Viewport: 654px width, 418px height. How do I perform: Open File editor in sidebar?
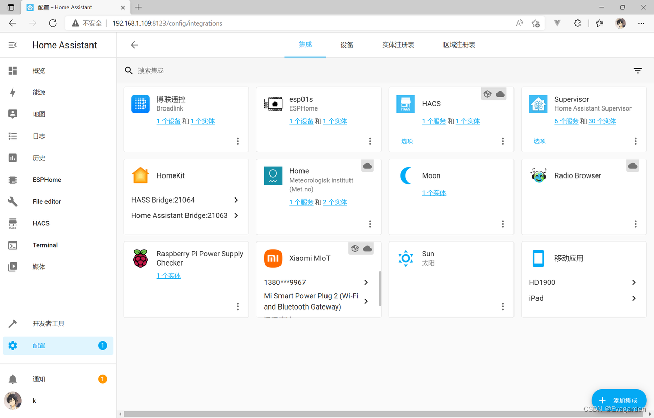[58, 202]
